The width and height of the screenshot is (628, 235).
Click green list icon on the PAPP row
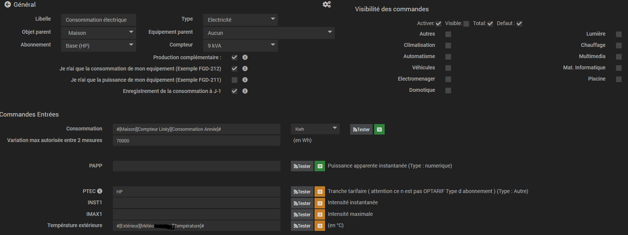pyautogui.click(x=320, y=166)
